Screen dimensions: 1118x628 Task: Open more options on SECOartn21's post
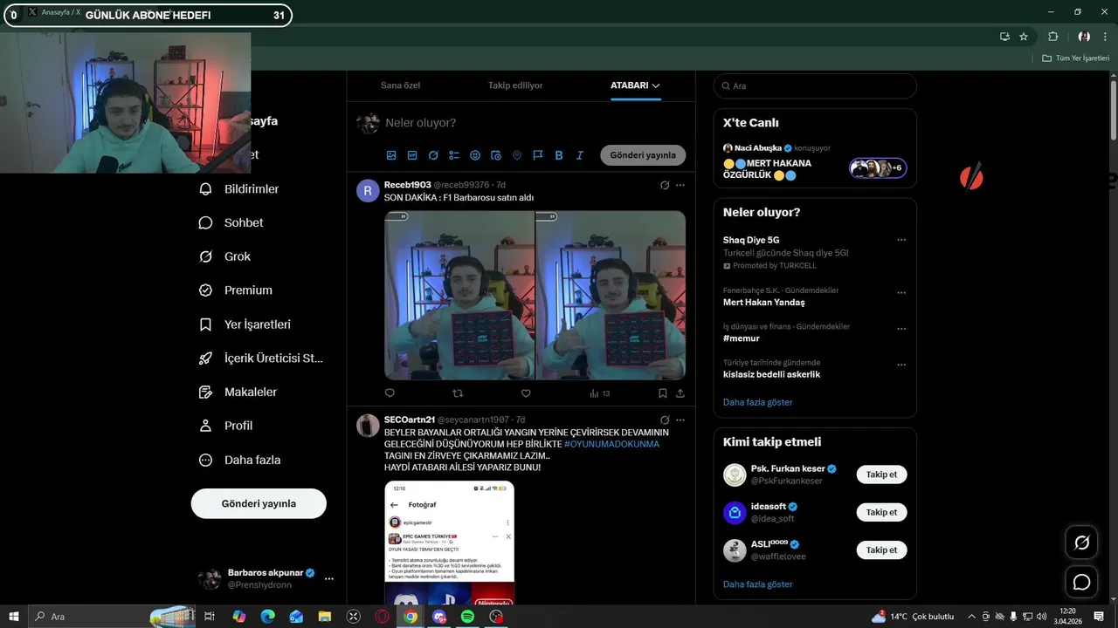(680, 420)
